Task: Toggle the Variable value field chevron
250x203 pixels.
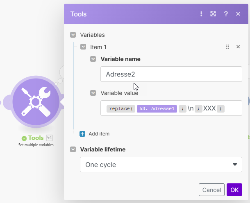Action: [93, 93]
